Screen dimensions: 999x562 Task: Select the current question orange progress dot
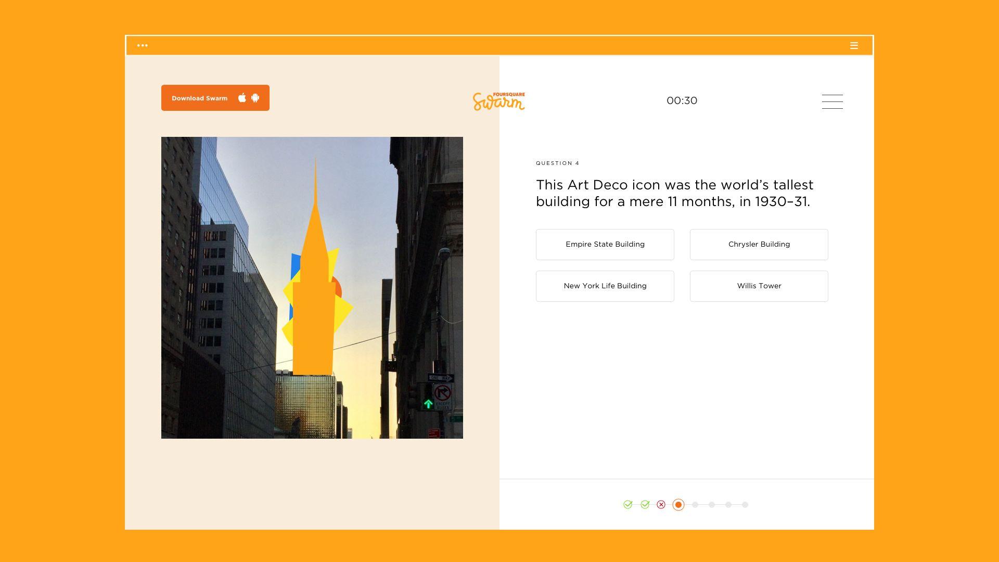(x=678, y=505)
